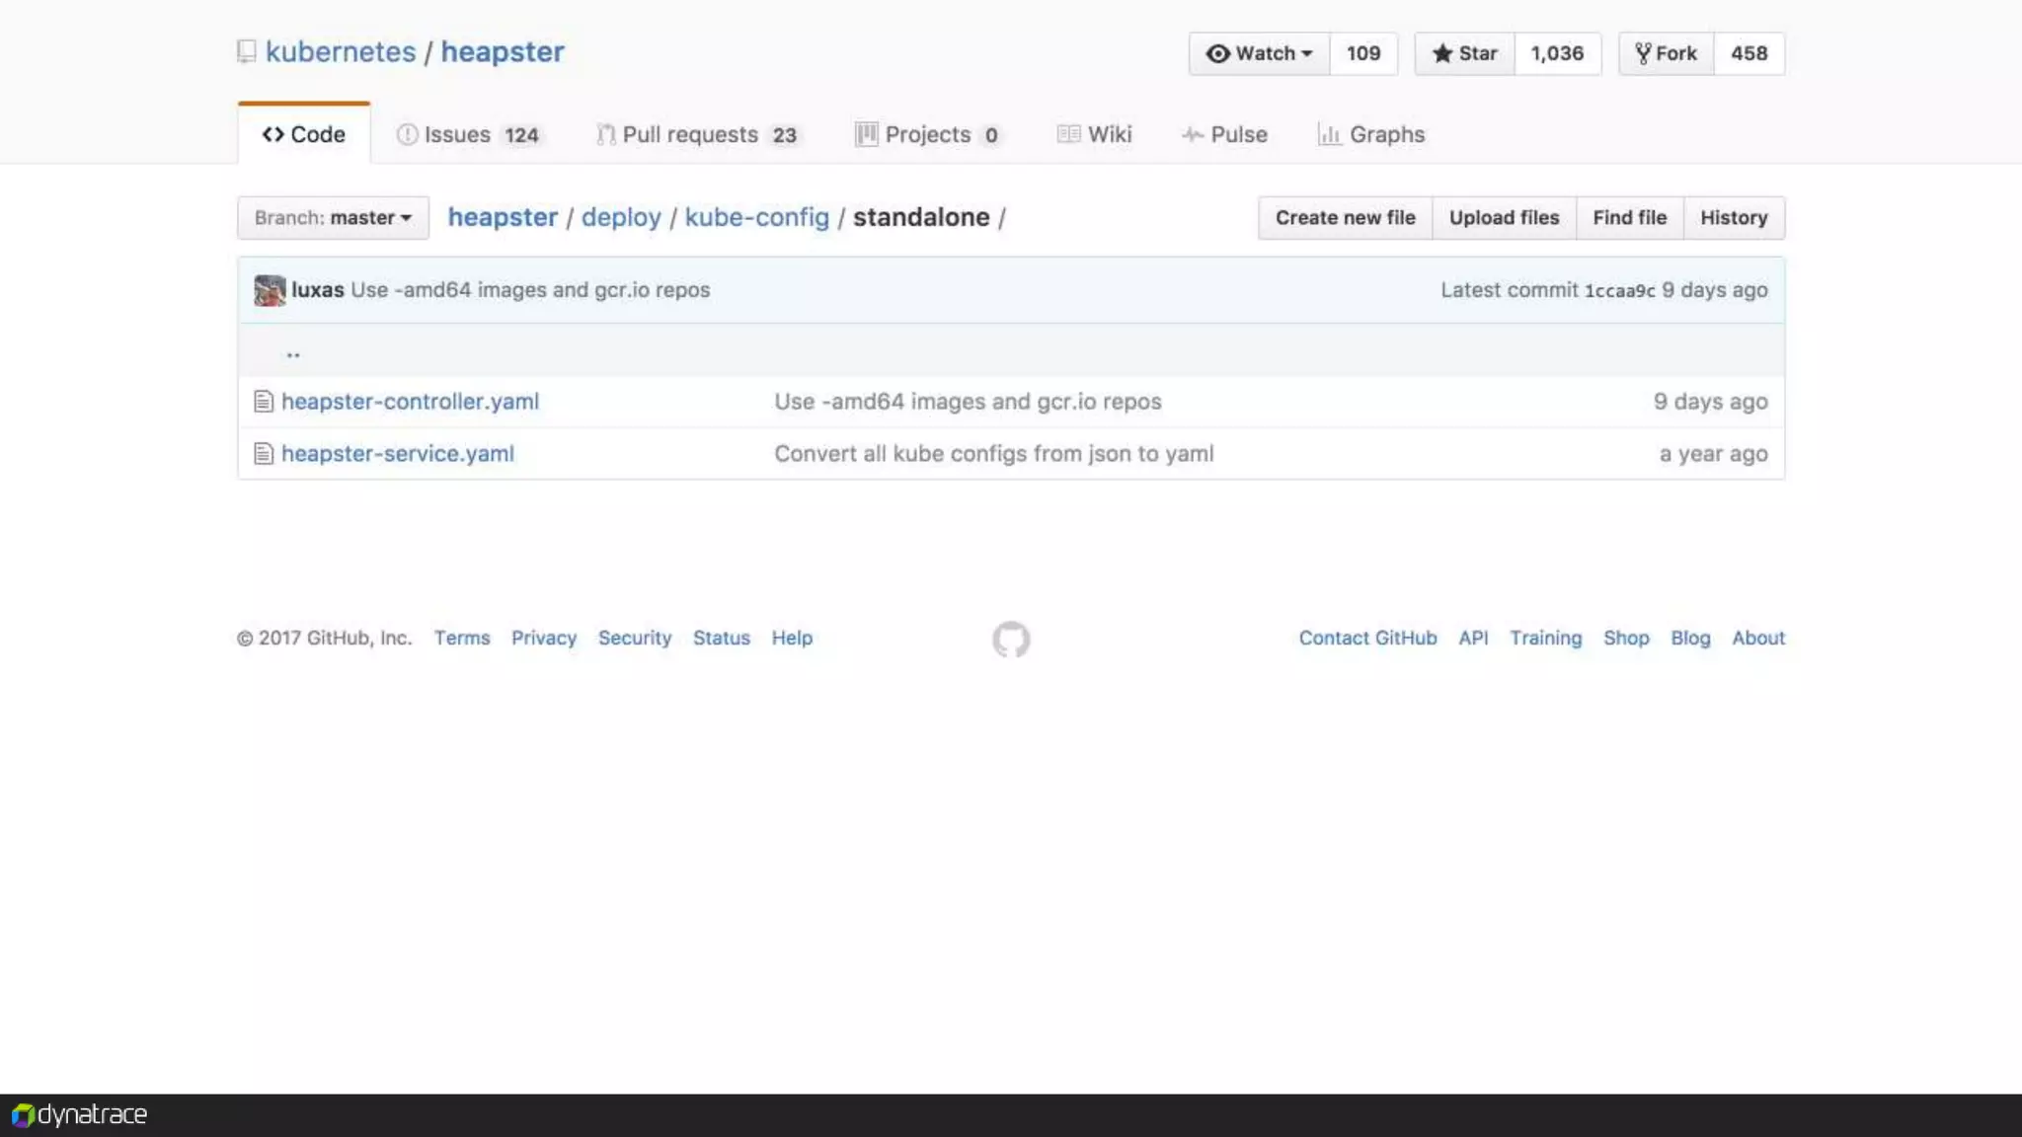Click luxas's avatar thumbnail
2022x1137 pixels.
pyautogui.click(x=270, y=290)
